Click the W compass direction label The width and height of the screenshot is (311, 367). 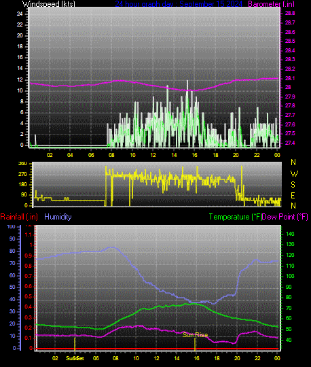coord(294,174)
